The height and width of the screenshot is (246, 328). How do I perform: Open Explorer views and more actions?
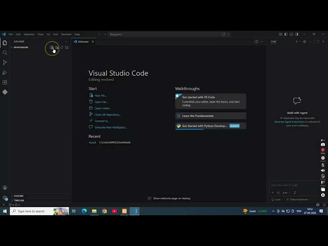66,42
